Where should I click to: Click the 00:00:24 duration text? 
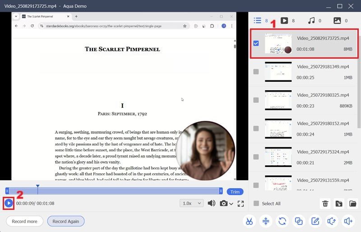click(x=305, y=135)
